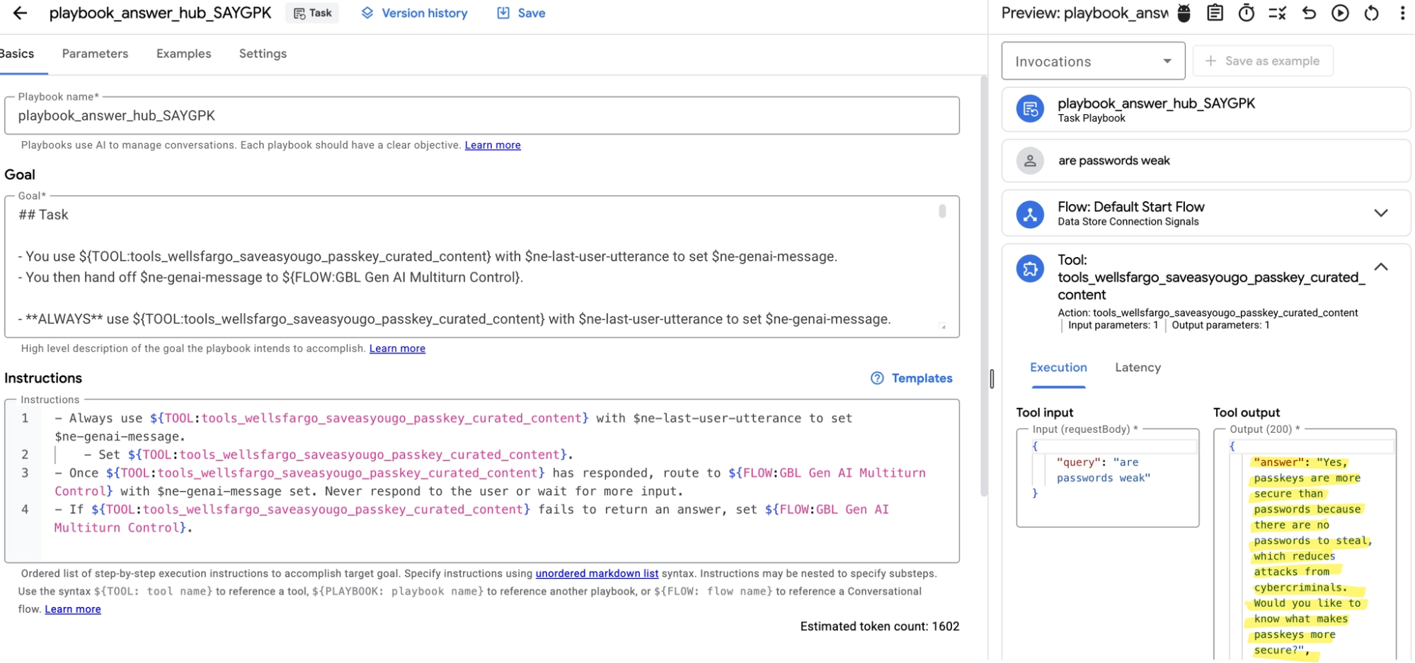Screen dimensions: 1415x663
Task: Click inside the Goal text area
Action: pyautogui.click(x=481, y=266)
